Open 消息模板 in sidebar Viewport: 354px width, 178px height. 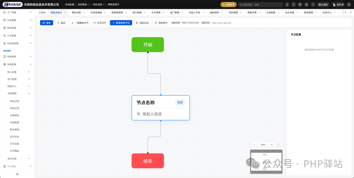coord(15,115)
